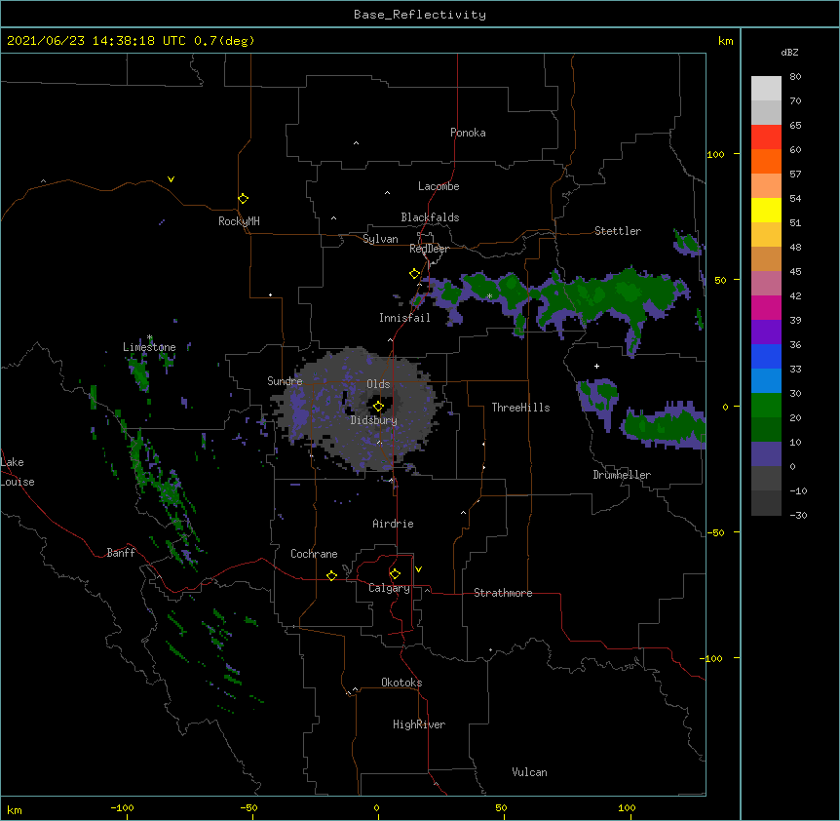
Task: Click the yellow radar site marker near Olds
Action: coord(378,407)
